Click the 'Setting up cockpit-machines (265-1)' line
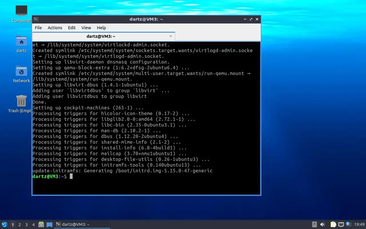The image size is (366, 229). coord(88,108)
